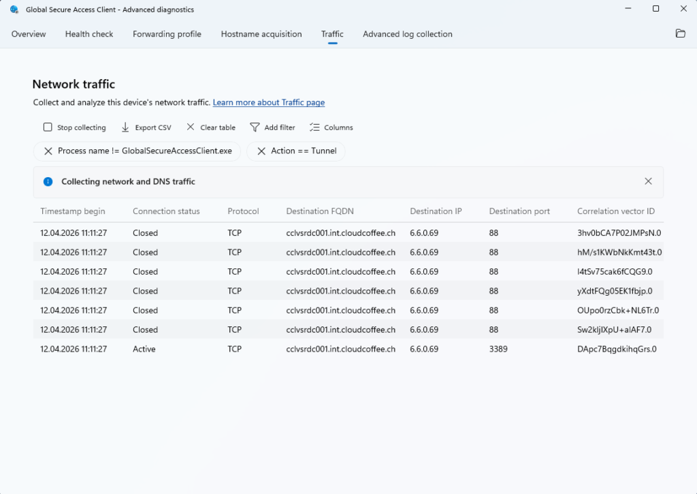Open Learn more about Traffic page link
The image size is (697, 494).
268,102
